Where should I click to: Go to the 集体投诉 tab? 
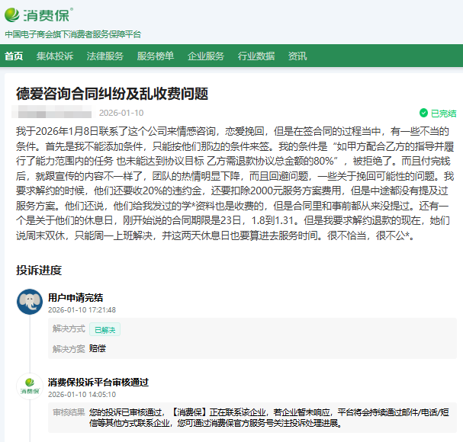[55, 56]
